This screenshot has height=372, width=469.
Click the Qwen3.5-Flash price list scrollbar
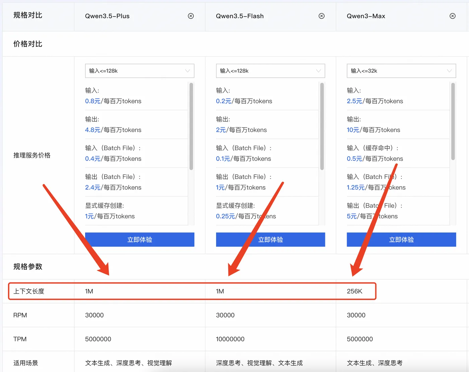(x=322, y=126)
